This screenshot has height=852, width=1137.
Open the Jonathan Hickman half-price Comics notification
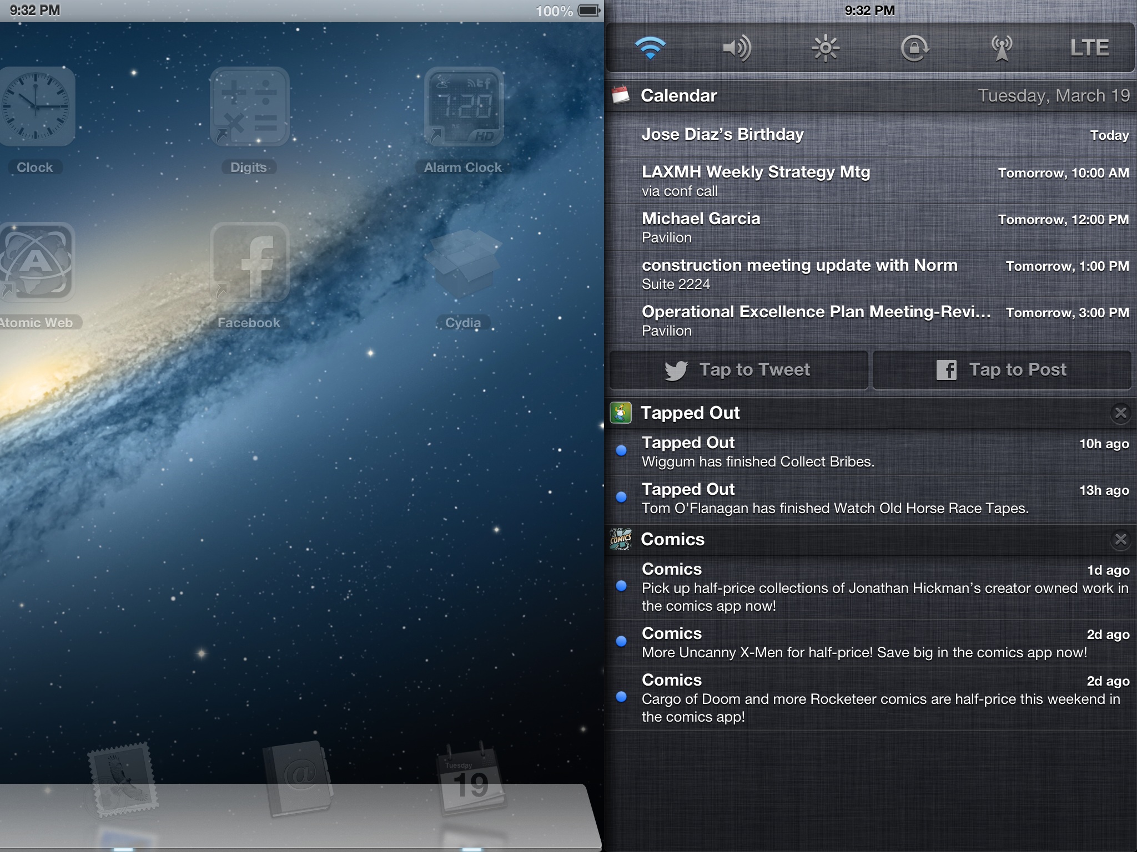tap(871, 587)
